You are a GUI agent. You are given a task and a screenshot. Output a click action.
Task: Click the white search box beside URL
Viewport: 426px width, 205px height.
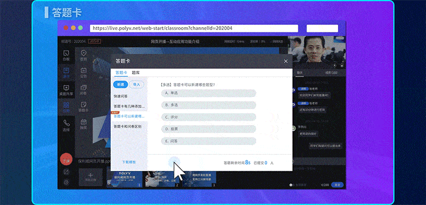322,28
